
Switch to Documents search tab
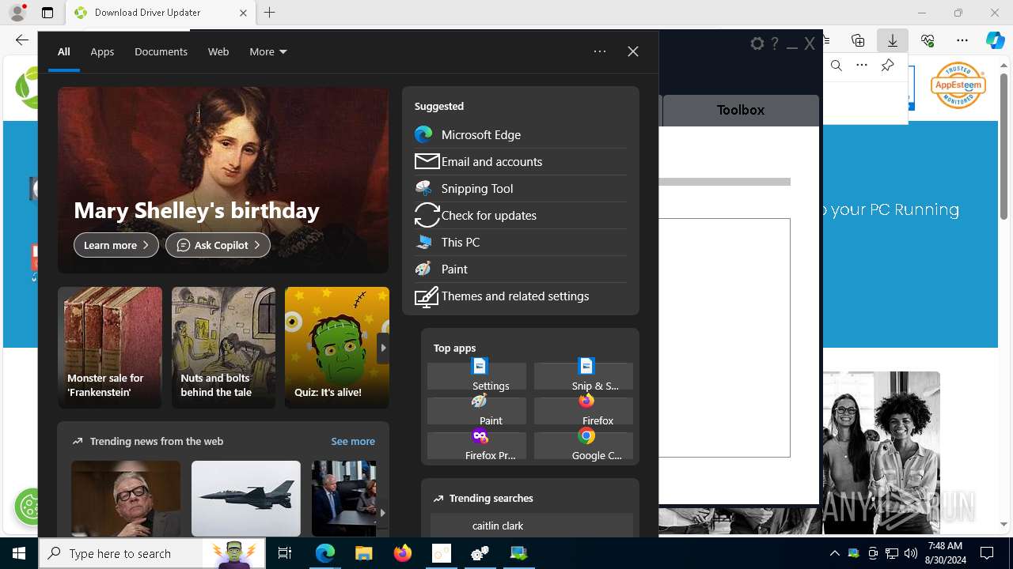pos(161,51)
